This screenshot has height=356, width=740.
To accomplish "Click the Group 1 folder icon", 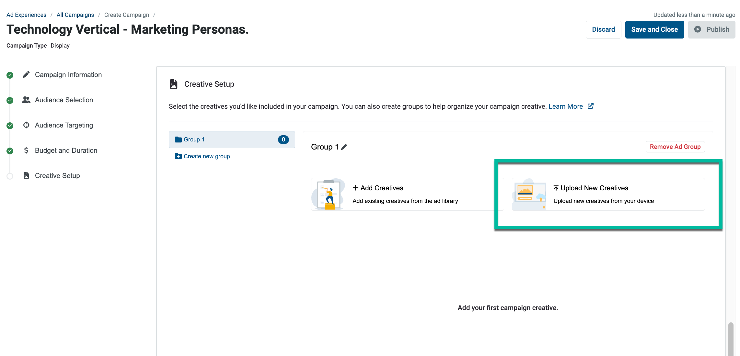I will [178, 139].
